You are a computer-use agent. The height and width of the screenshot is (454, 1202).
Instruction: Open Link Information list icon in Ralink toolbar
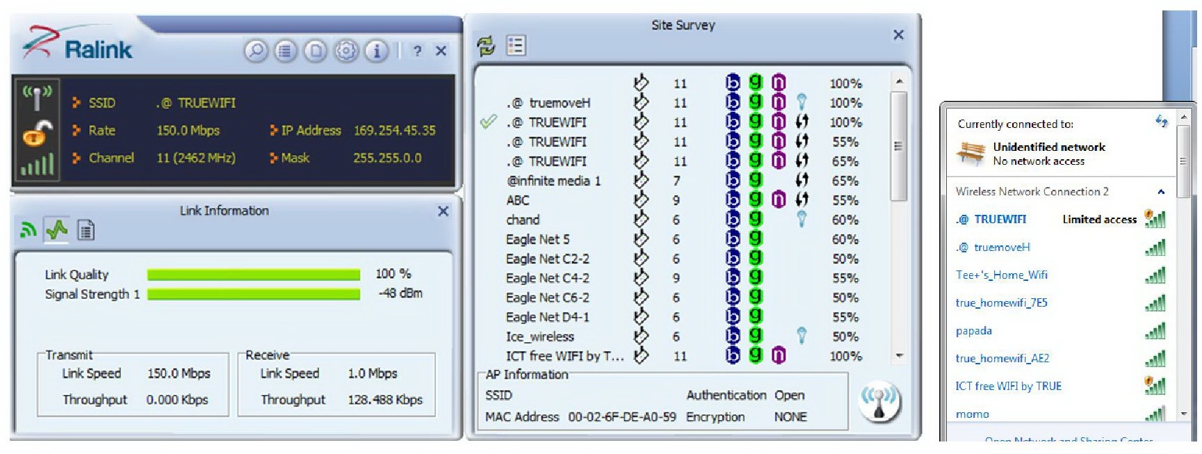[x=286, y=51]
